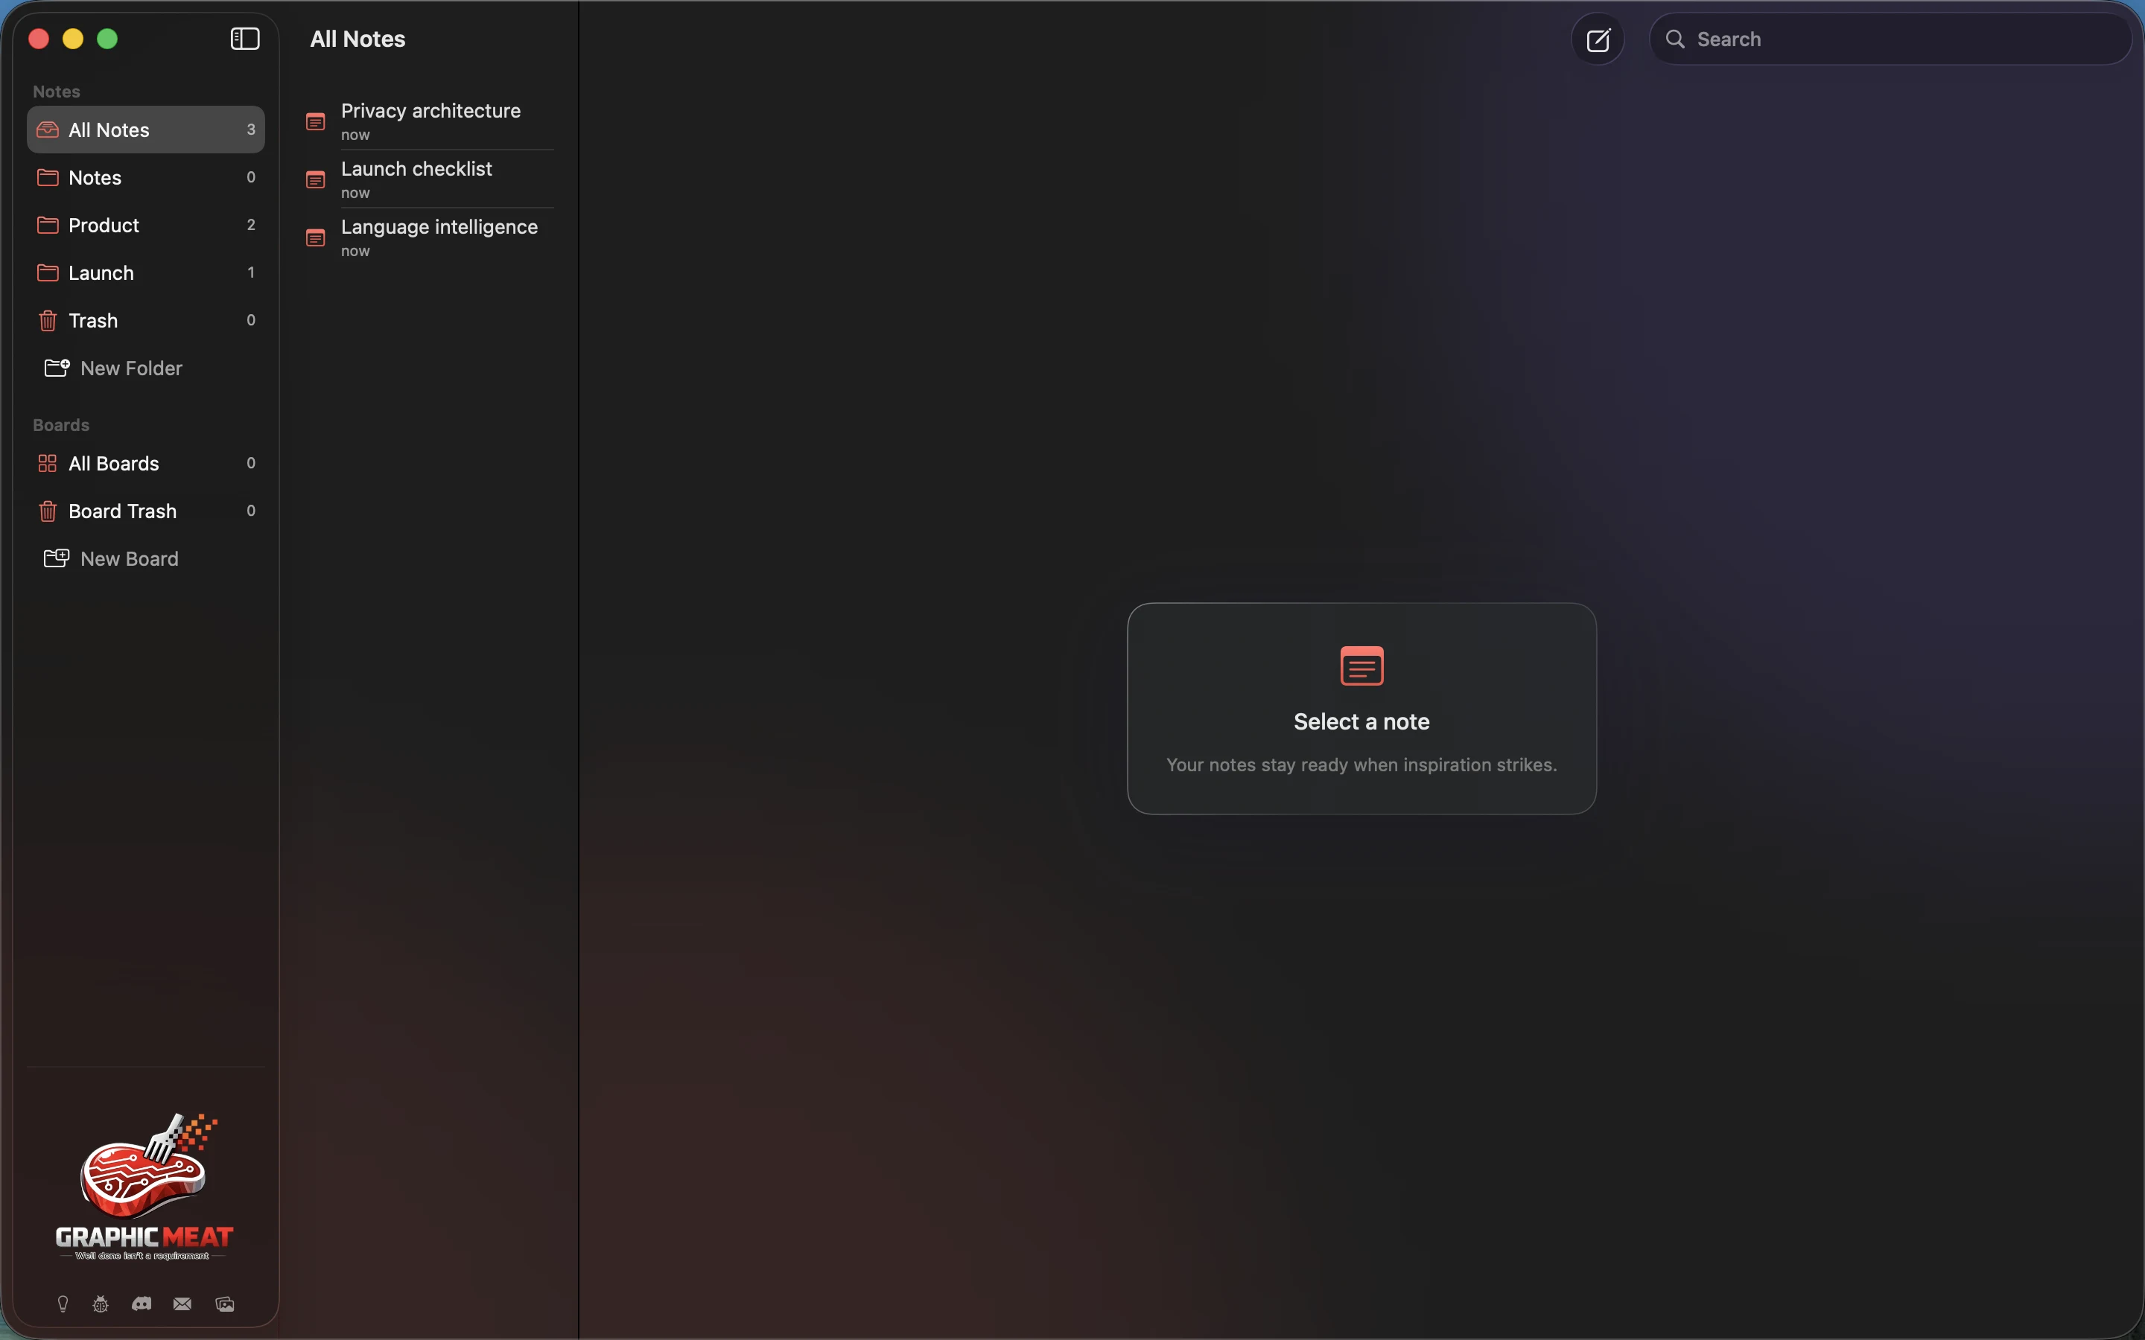This screenshot has width=2145, height=1340.
Task: Select the All Notes folder
Action: pyautogui.click(x=145, y=130)
